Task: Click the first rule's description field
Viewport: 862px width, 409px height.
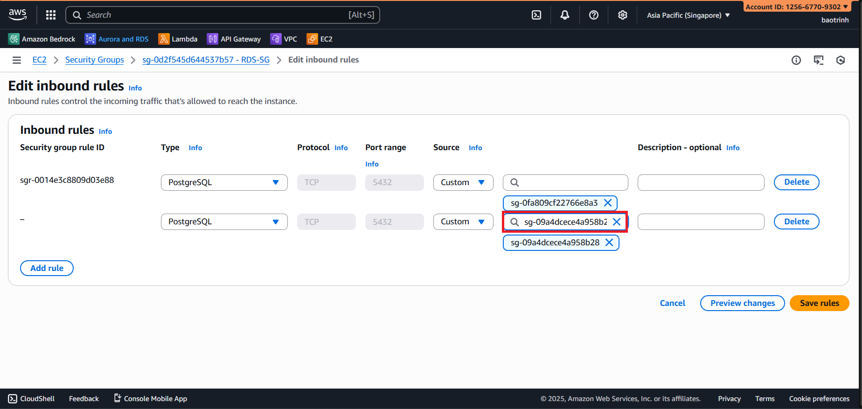Action: (x=701, y=182)
